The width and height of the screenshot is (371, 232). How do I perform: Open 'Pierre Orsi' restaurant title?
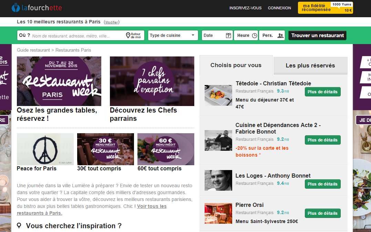tap(249, 205)
